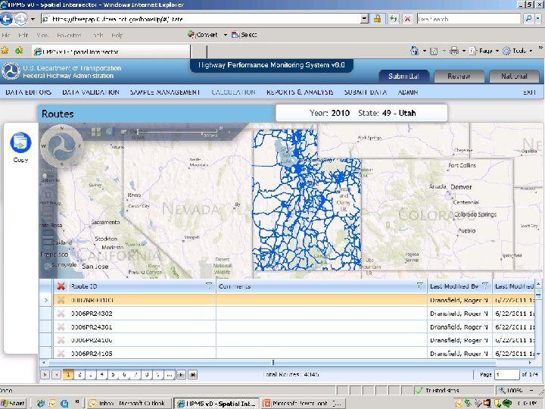Switch to Inbox Microsoft Outlook taskbar item

tap(128, 403)
